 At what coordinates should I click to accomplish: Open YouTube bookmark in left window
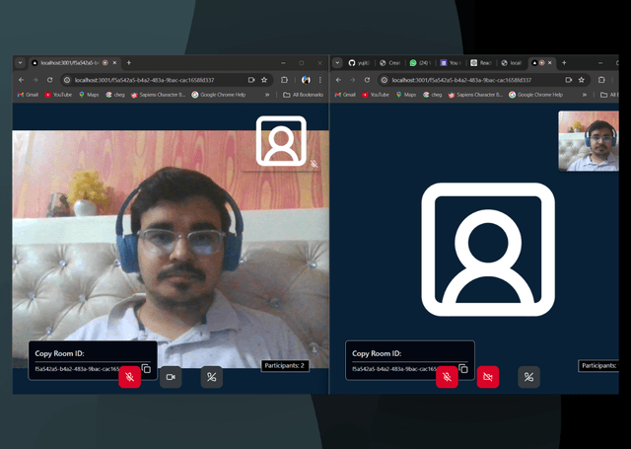58,95
